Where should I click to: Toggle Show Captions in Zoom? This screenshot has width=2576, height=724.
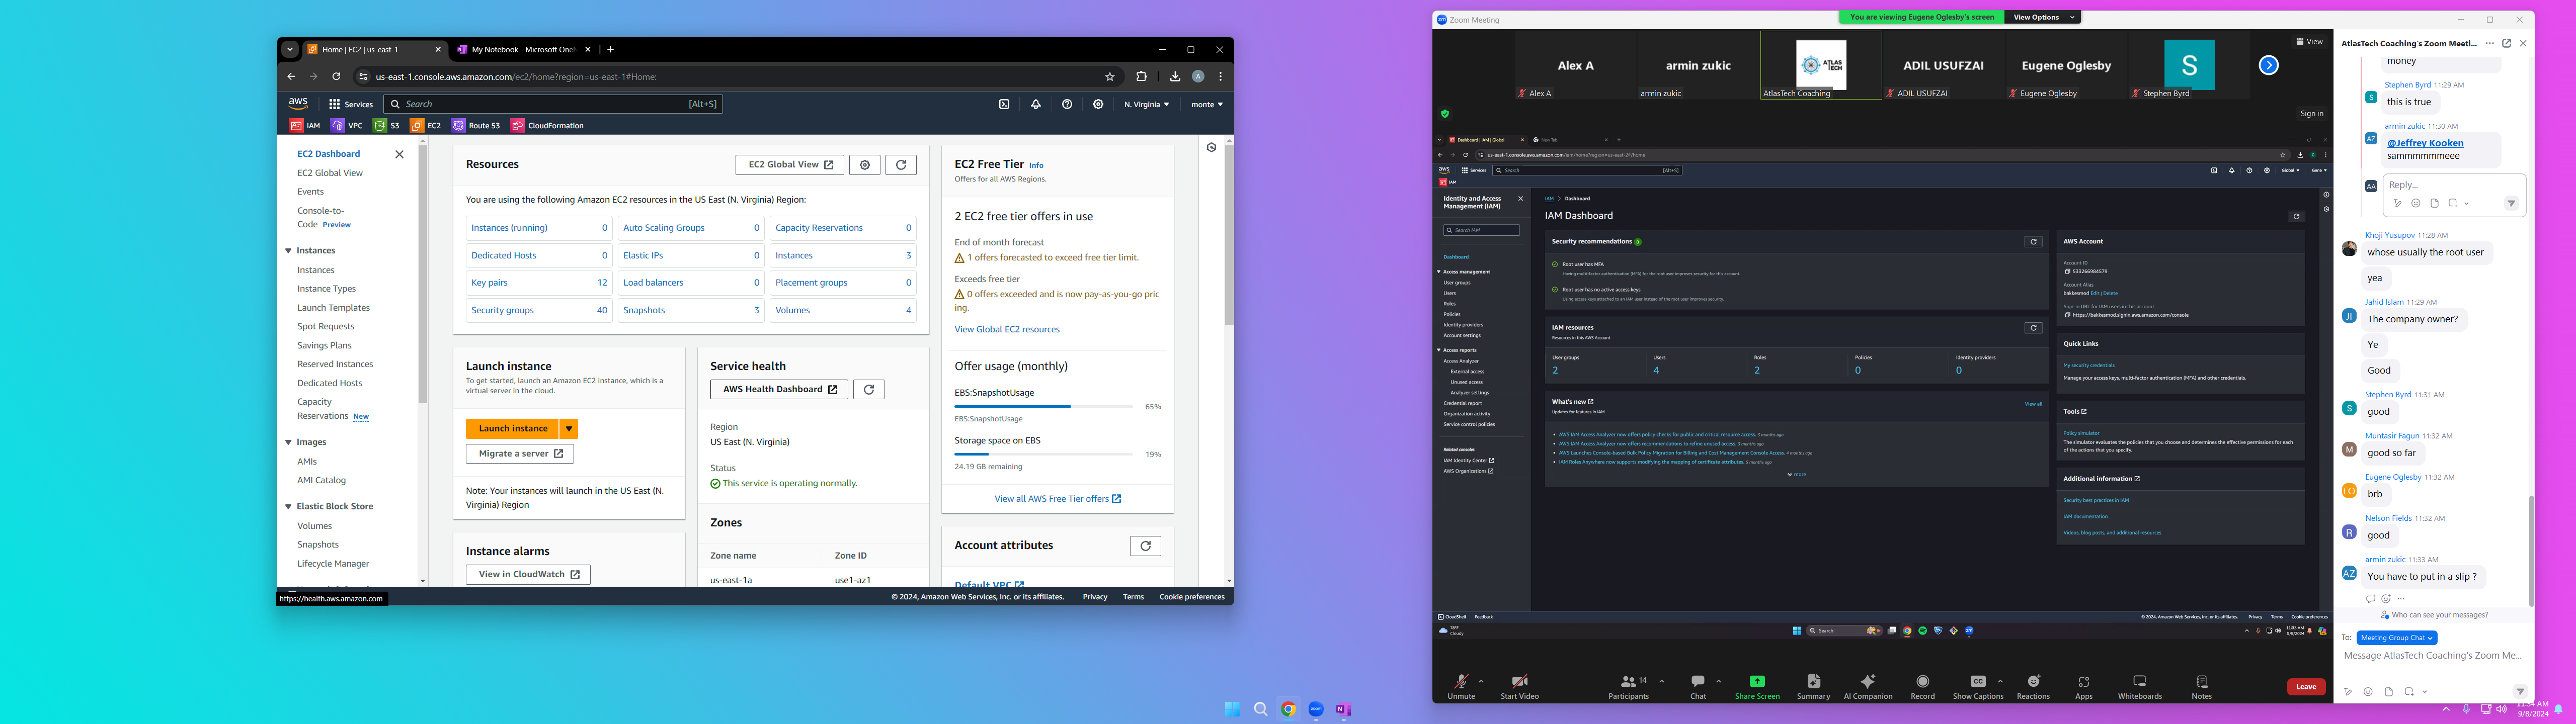(x=1977, y=682)
